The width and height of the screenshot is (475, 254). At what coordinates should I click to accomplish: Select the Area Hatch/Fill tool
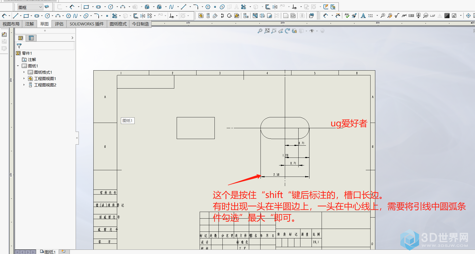[x=447, y=16]
